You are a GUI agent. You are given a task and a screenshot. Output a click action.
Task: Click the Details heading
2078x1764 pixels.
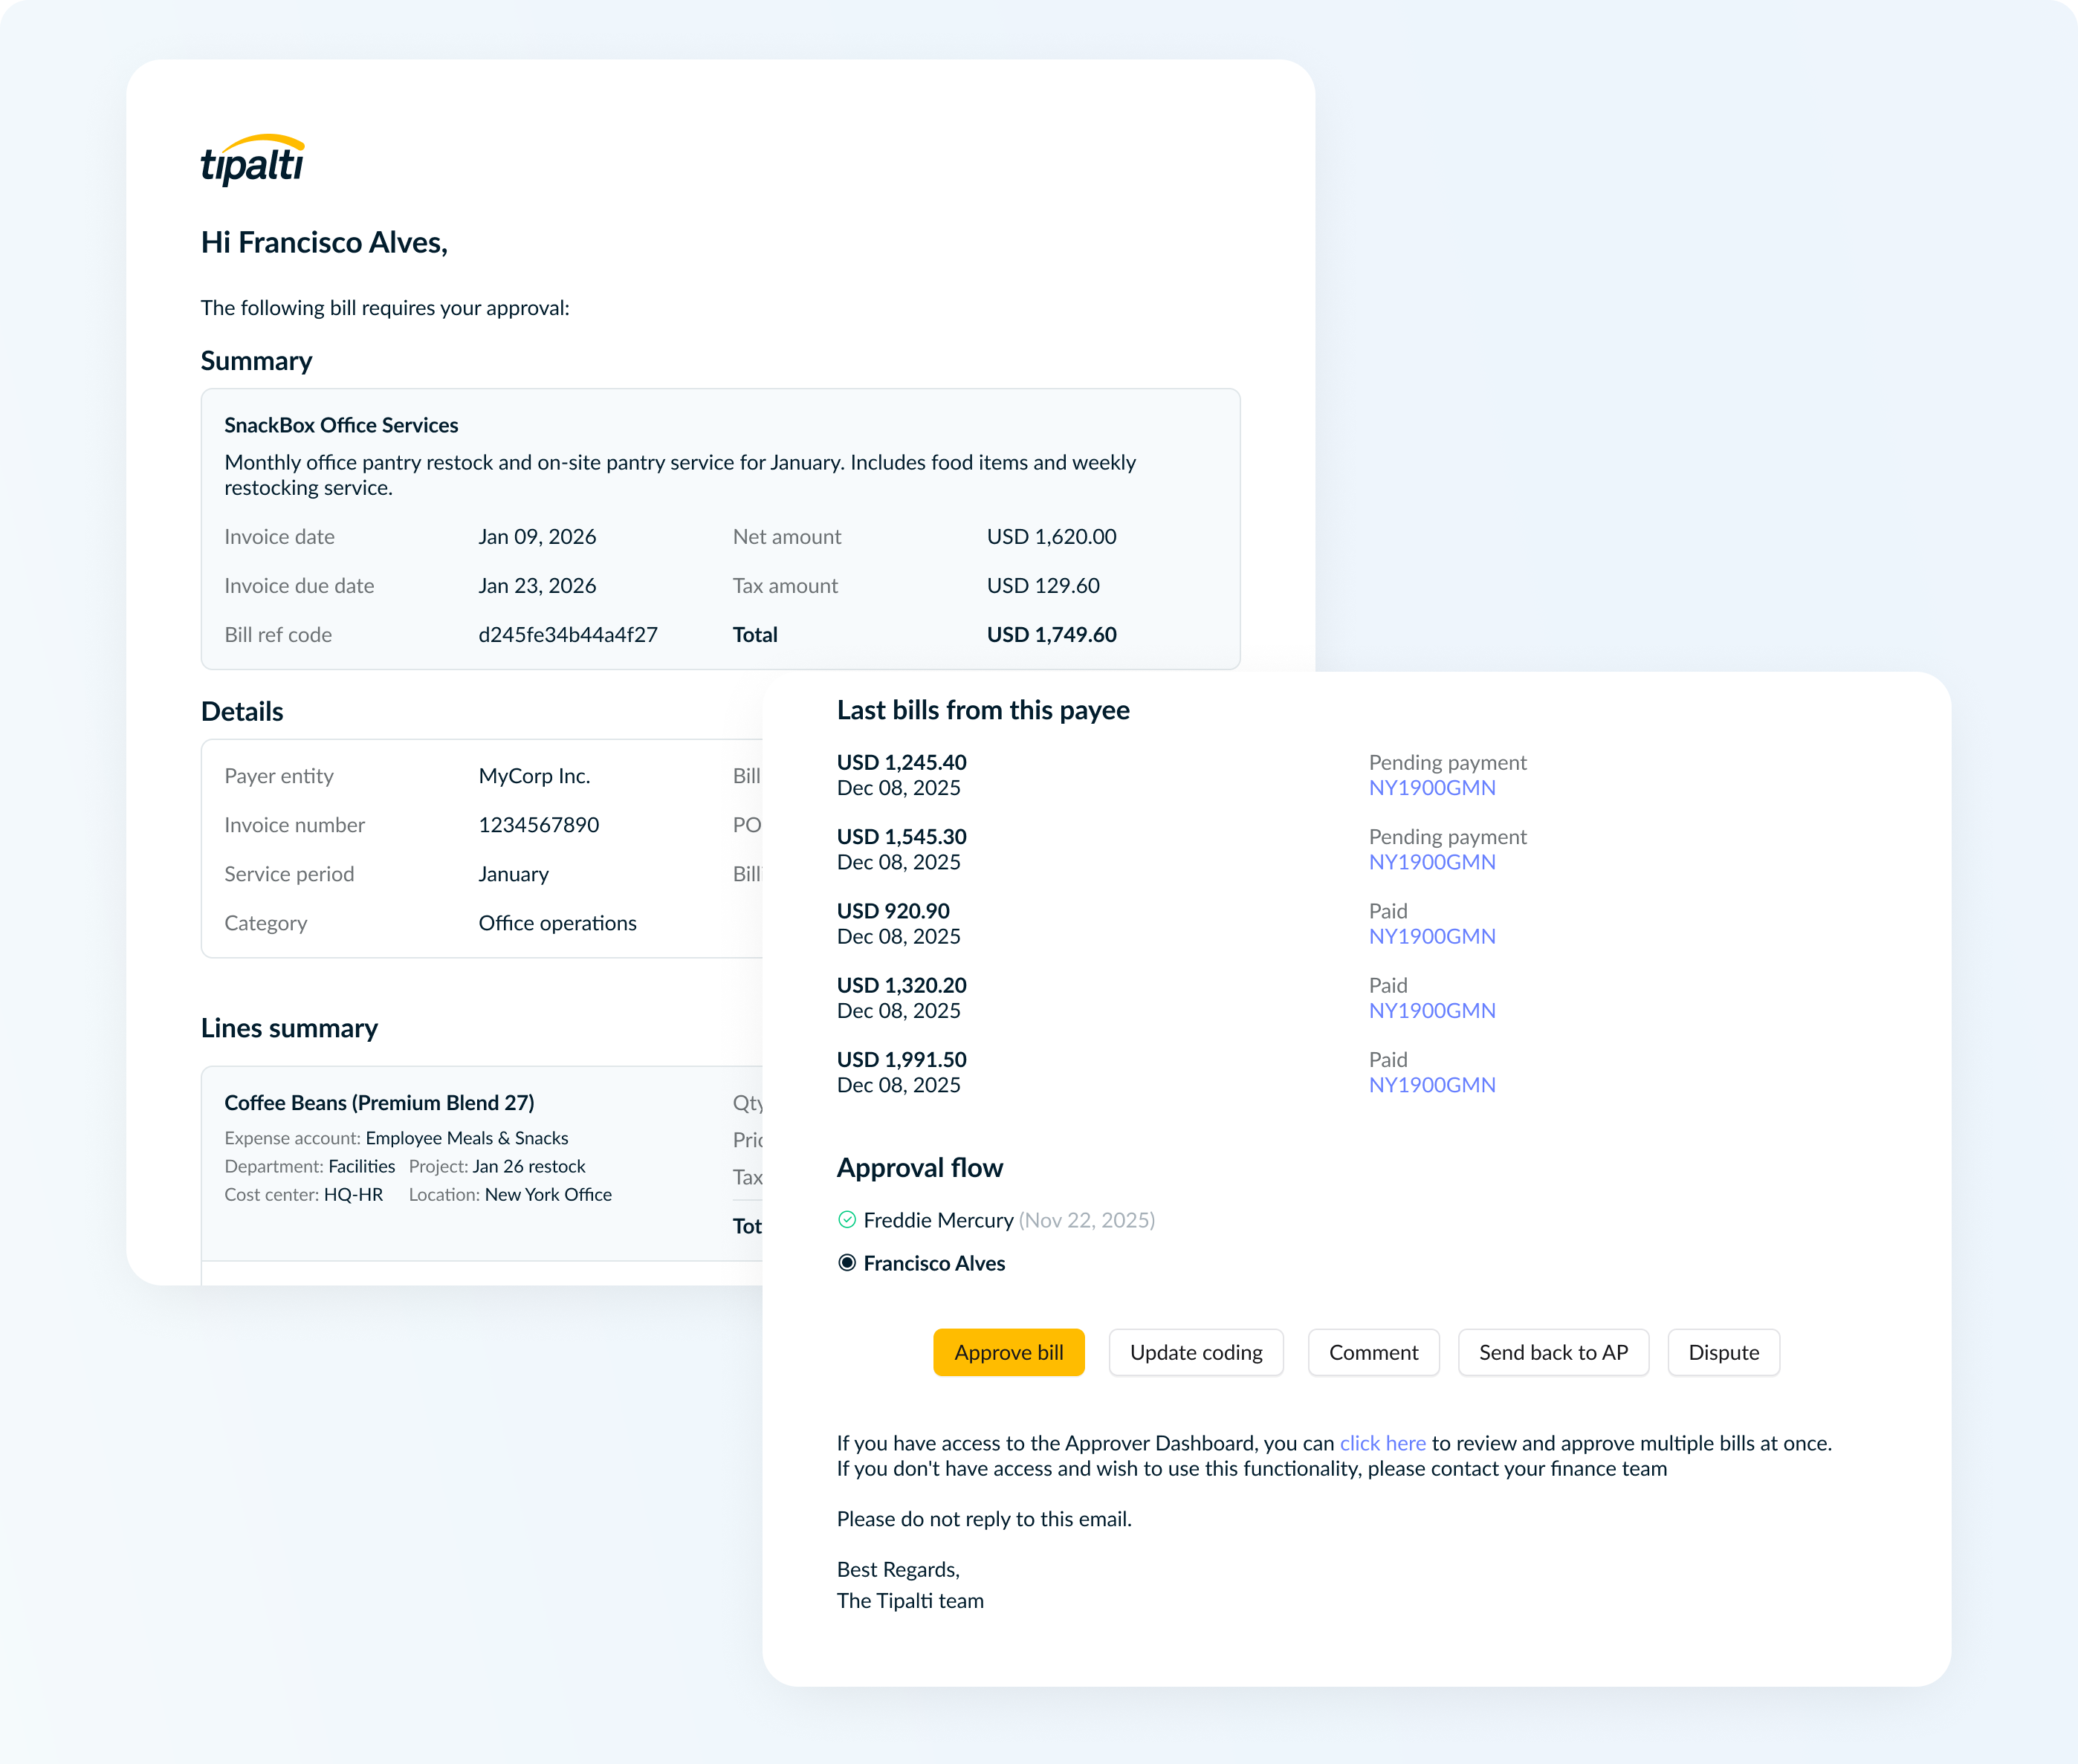[x=242, y=712]
